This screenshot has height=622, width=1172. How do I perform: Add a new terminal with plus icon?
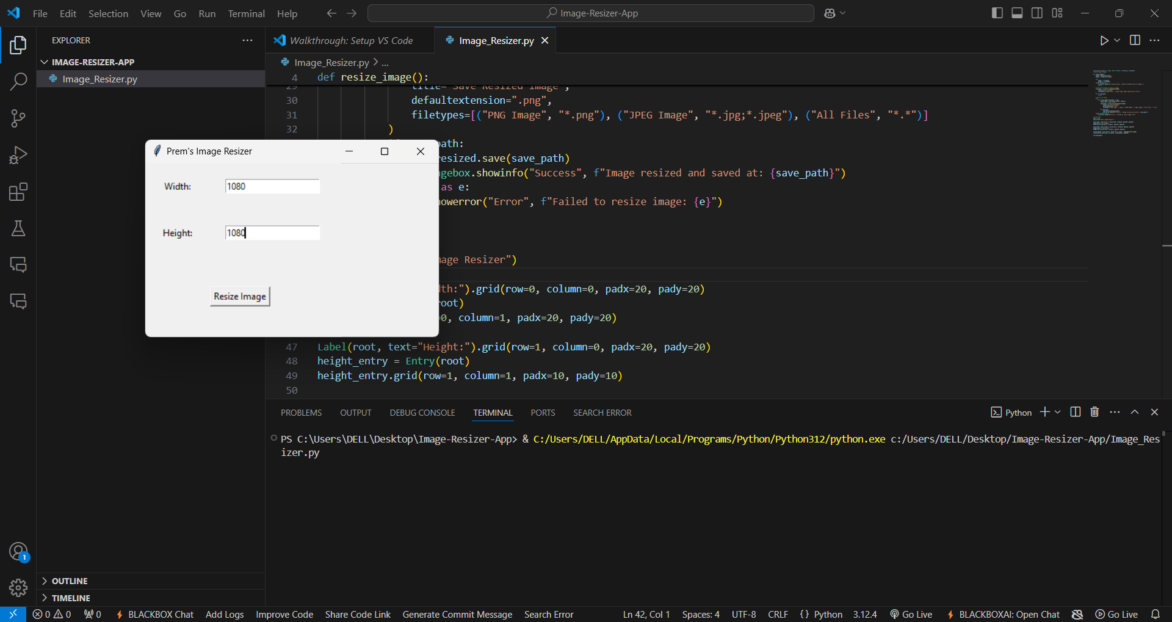[x=1045, y=412]
